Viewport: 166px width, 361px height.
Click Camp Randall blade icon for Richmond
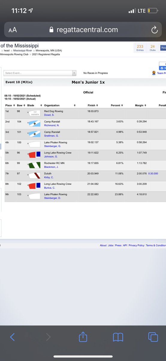[34, 123]
